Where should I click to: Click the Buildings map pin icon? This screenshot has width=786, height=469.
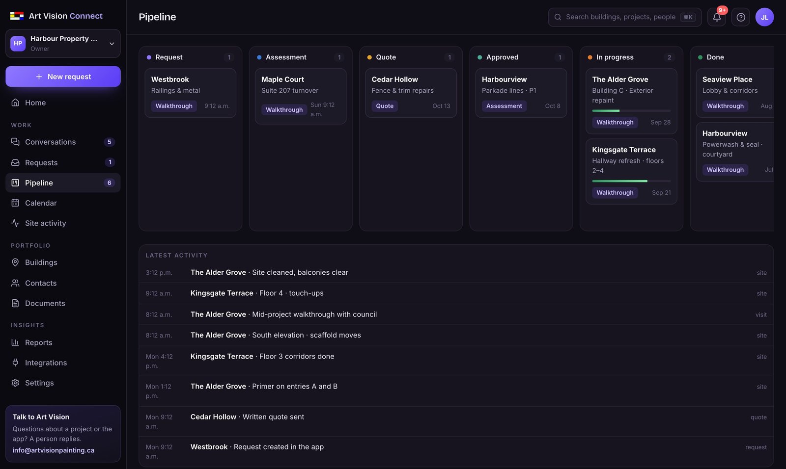(x=15, y=262)
